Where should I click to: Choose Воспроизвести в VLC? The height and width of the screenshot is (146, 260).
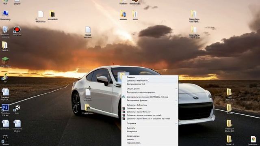pos(136,84)
